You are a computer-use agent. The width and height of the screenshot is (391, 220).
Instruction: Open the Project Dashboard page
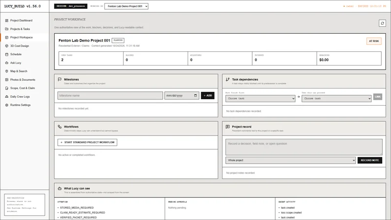pos(21,21)
